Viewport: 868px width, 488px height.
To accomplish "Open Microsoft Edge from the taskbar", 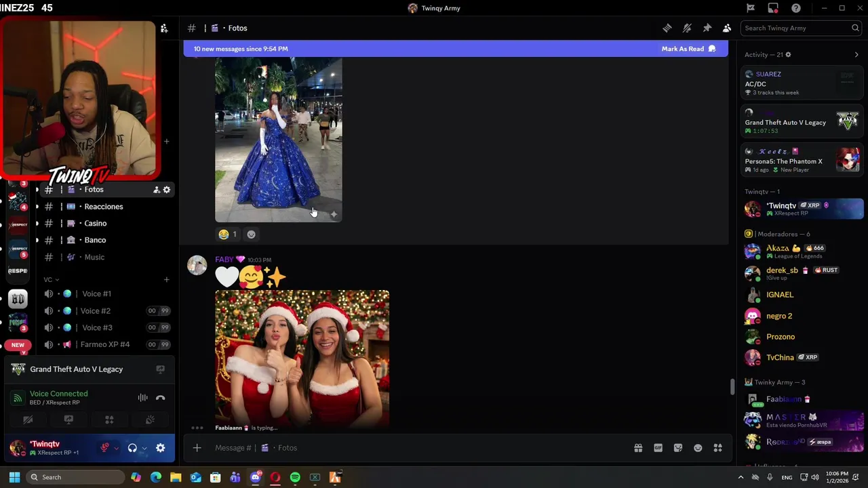I will point(156,477).
